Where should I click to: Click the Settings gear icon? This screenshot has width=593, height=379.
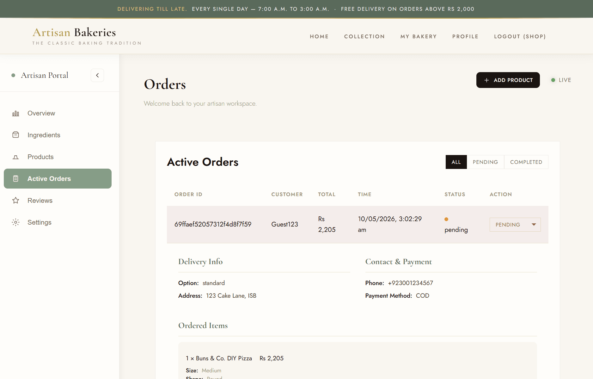[x=15, y=222]
